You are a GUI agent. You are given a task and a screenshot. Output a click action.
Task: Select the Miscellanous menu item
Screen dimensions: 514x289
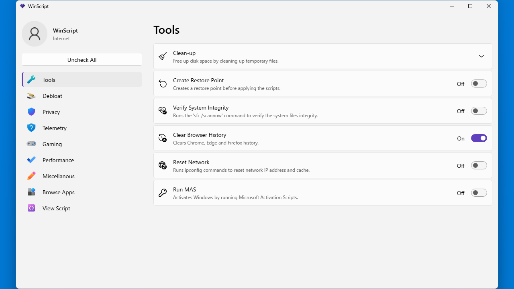point(82,176)
